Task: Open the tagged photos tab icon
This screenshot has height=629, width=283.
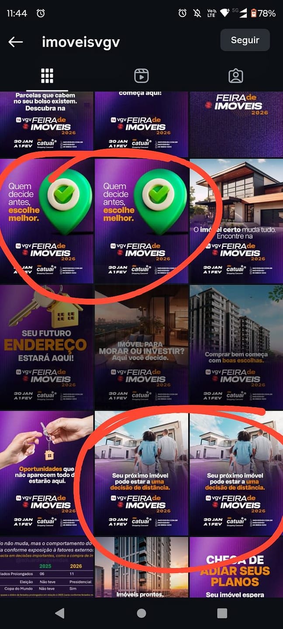Action: click(x=236, y=76)
